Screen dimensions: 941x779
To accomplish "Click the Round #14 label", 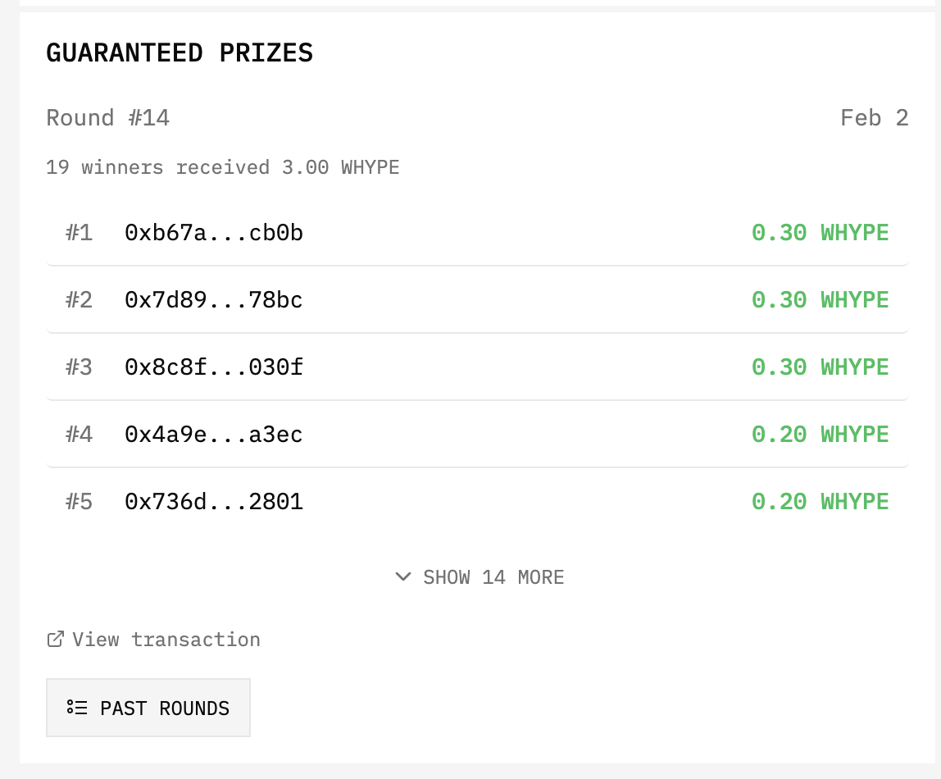I will pos(107,118).
